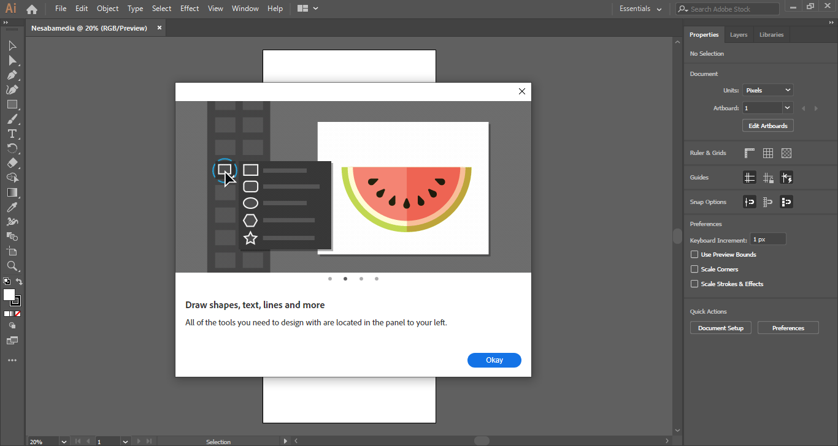Select the Paintbrush tool
The image size is (838, 446).
point(12,119)
